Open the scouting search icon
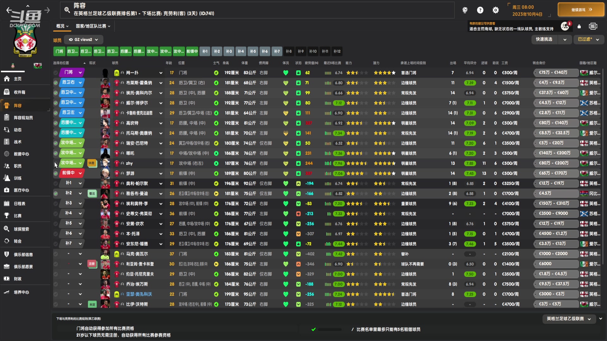Screen dimensions: 607x341 pos(7,229)
